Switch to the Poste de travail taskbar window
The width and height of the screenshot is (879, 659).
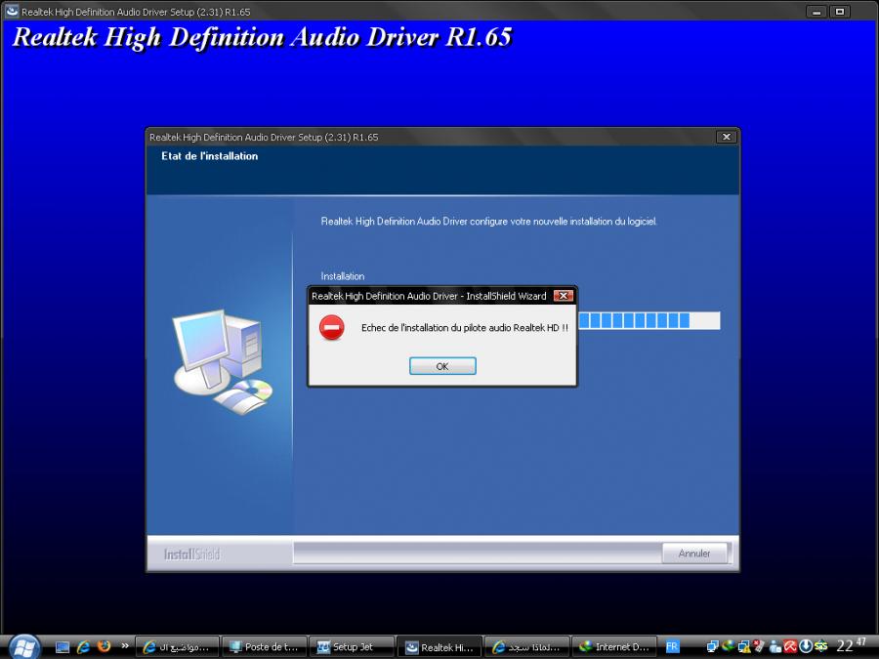point(263,646)
